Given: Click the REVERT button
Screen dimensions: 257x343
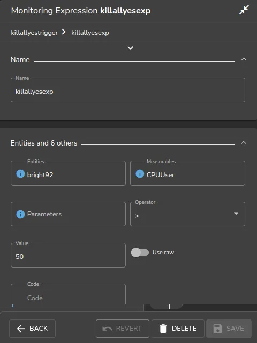Looking at the screenshot, I should pos(123,329).
